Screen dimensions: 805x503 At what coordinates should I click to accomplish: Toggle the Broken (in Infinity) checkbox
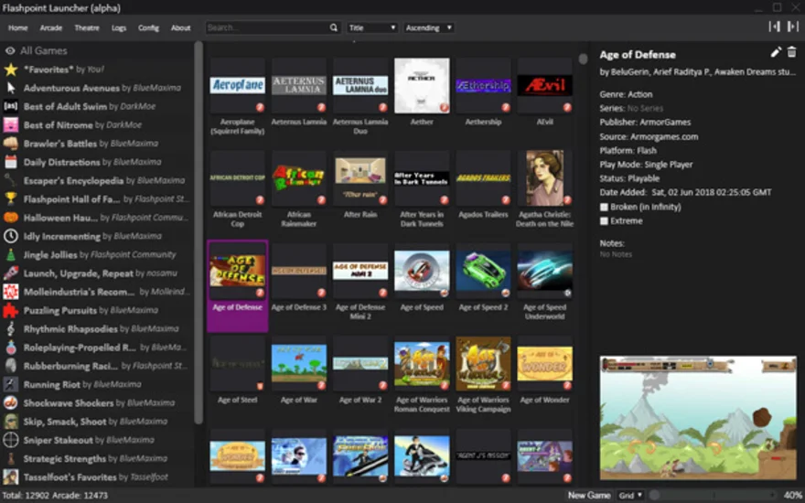[605, 207]
